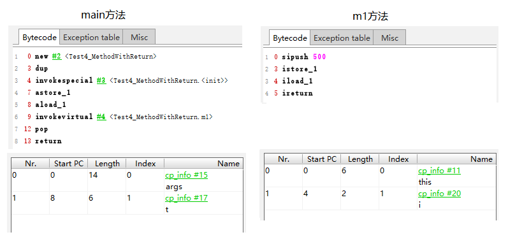Select the 'dup' bytecode instruction
Screen dimensions: 508x251
(x=41, y=69)
